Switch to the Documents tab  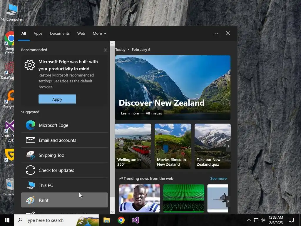60,34
